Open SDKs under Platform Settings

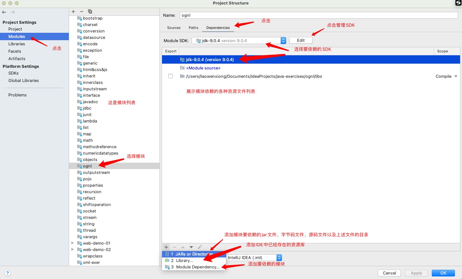coord(14,73)
